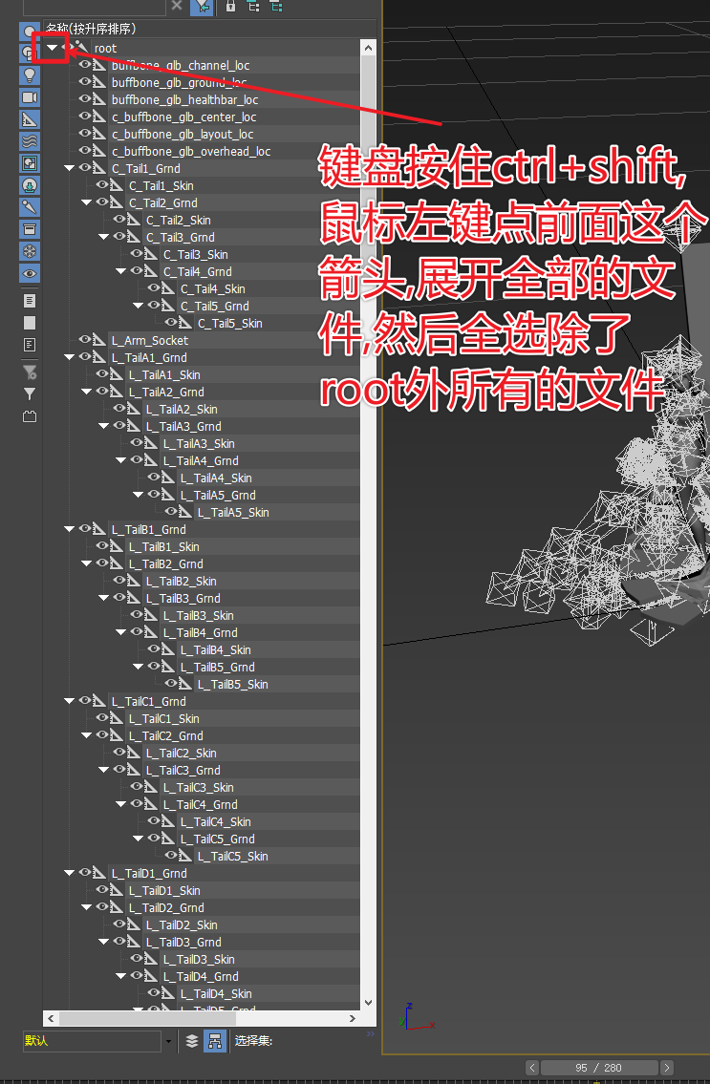The image size is (710, 1084).
Task: Collapse C_Tail3_Grnd node
Action: tap(104, 237)
